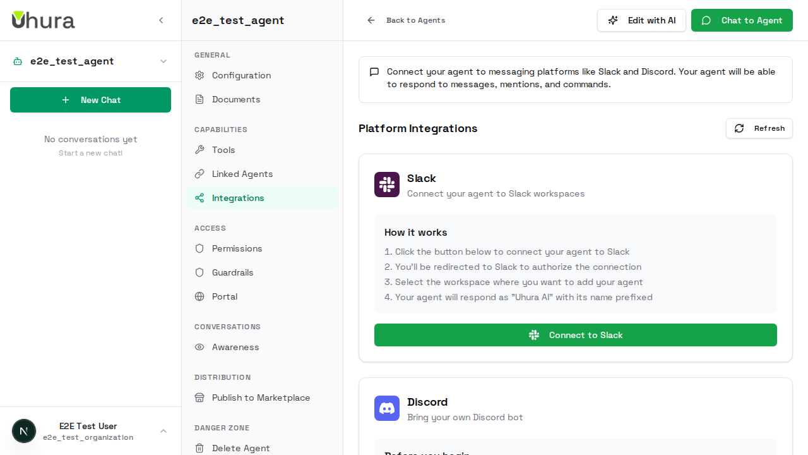Open the Publish to Marketplace storefront icon
Screen dimensions: 808x455
pos(199,397)
